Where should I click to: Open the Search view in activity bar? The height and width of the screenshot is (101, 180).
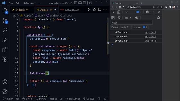pos(5,30)
